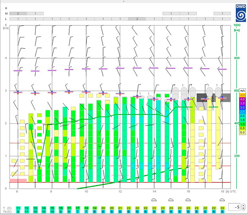Click the grey lens cloud marker near 7 UTC
Image resolution: width=248 pixels, height=215 pixels.
coord(39,166)
